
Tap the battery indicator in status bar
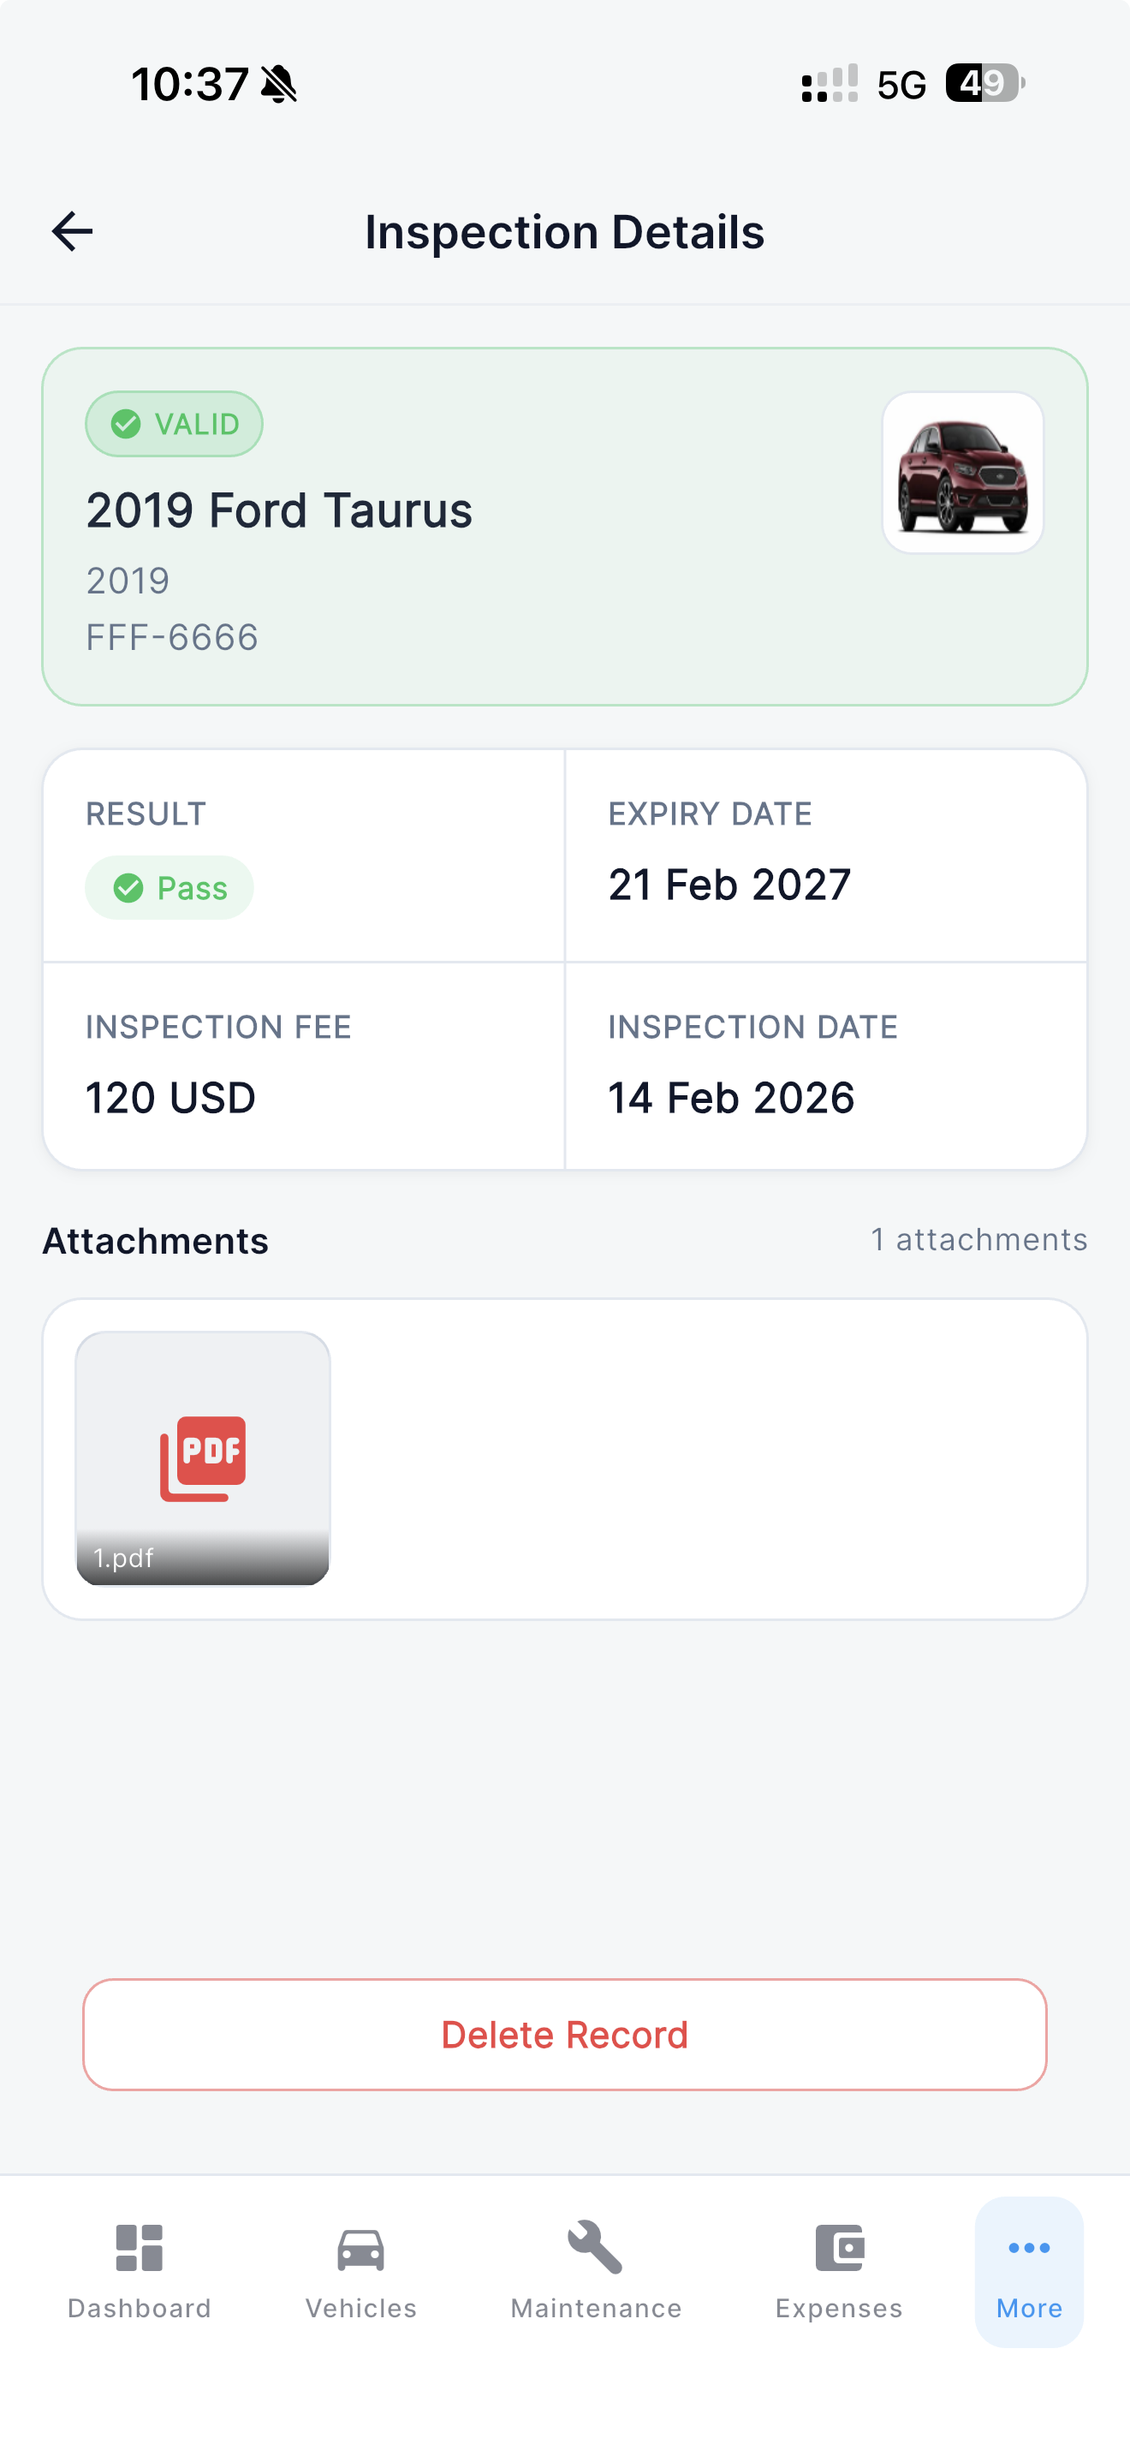[984, 84]
